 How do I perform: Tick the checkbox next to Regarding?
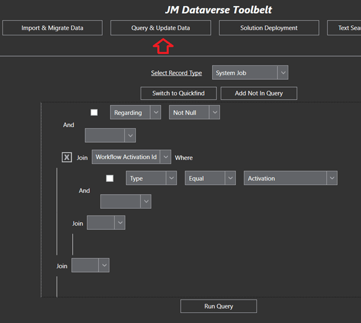94,112
